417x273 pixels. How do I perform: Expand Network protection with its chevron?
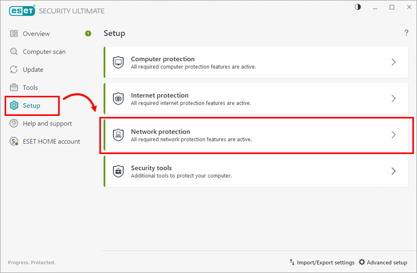393,135
